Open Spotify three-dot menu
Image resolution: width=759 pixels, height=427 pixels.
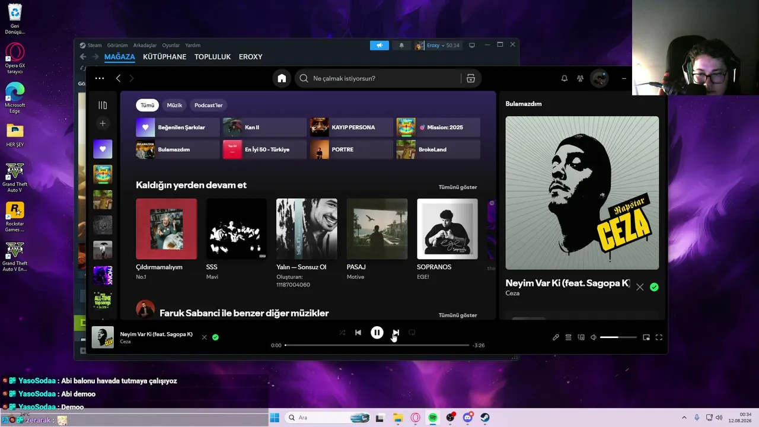click(100, 78)
